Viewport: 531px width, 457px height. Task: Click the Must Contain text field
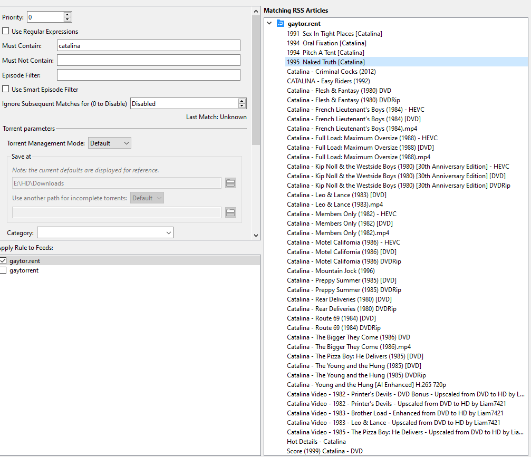(148, 46)
